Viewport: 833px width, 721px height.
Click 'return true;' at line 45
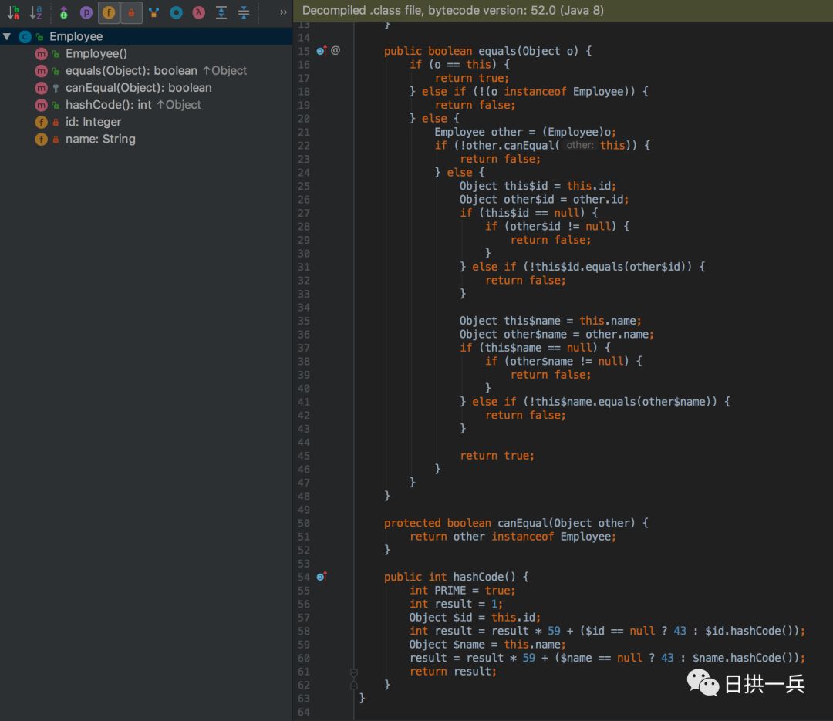coord(497,456)
